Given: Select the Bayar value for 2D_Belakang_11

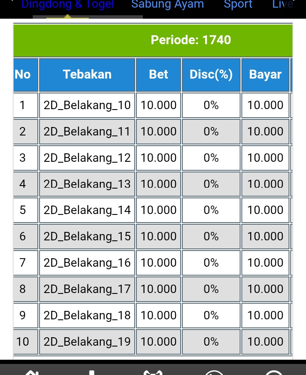Looking at the screenshot, I should click(x=265, y=132).
